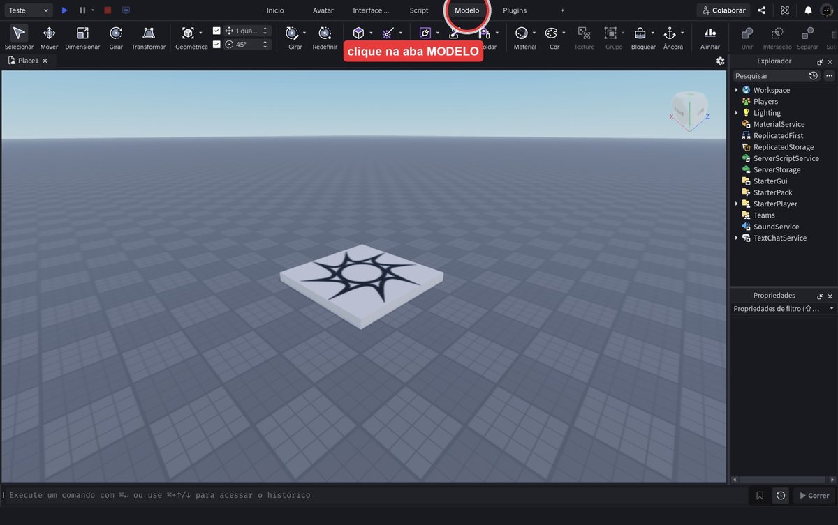Add a new tab with plus
Image resolution: width=838 pixels, height=525 pixels.
563,10
